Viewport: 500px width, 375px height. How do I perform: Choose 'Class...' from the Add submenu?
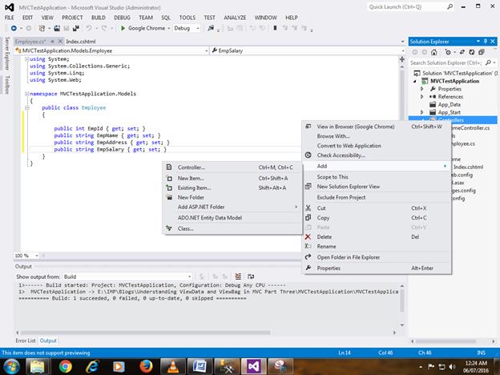click(186, 228)
